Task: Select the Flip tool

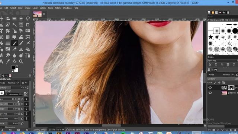Action: coord(28,31)
